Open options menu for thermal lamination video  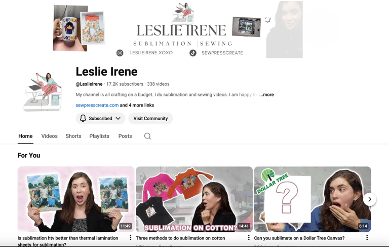point(131,237)
